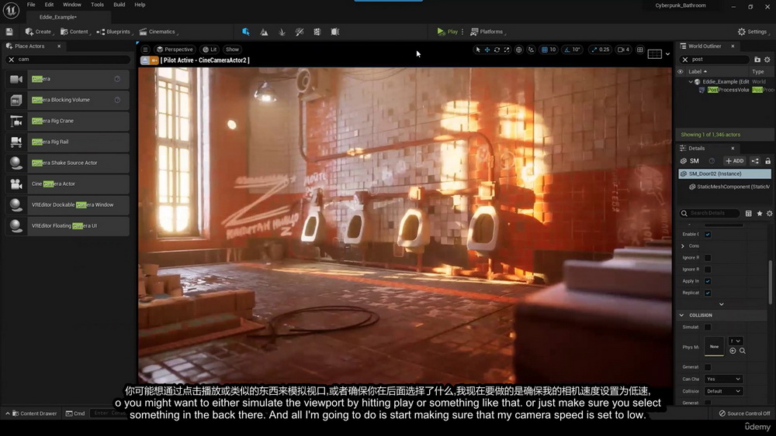Switch to Brush Editing mode icon
776x436 pixels.
[335, 32]
